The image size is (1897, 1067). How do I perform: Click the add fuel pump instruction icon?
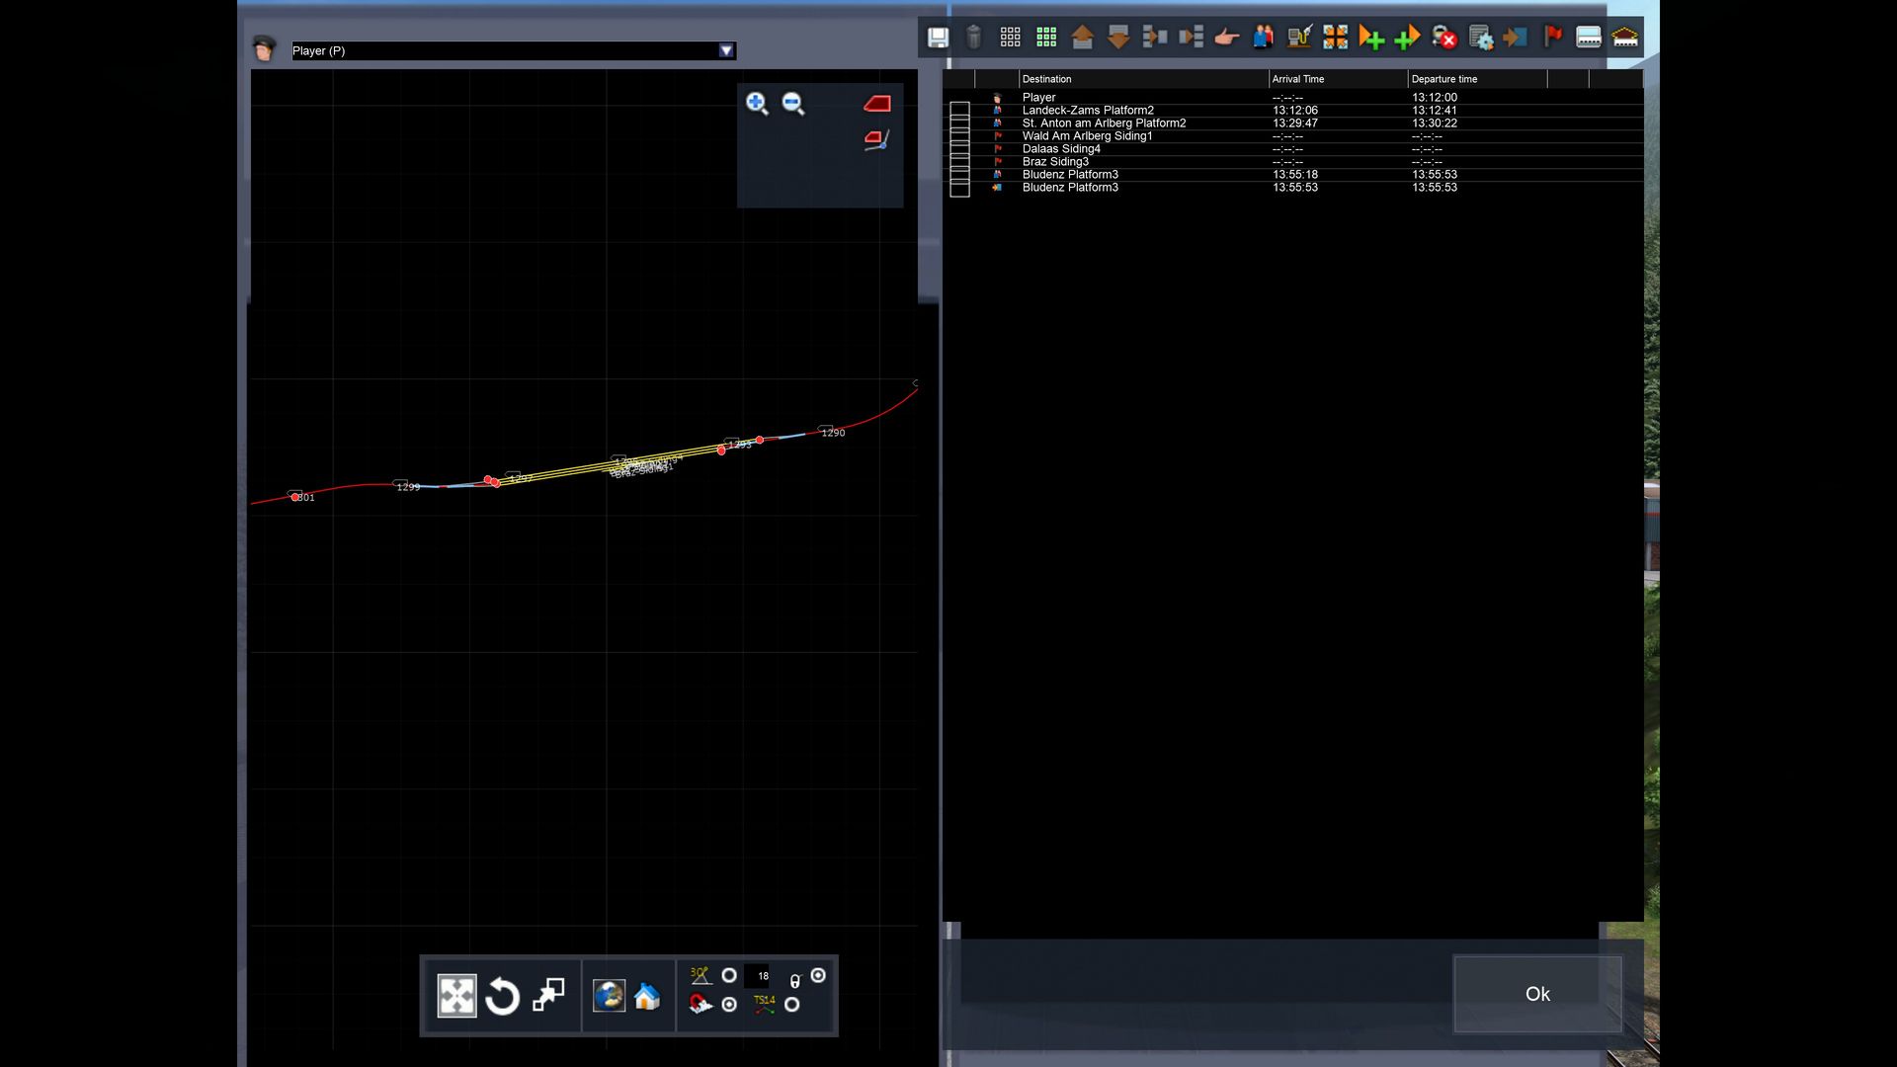tap(1298, 38)
